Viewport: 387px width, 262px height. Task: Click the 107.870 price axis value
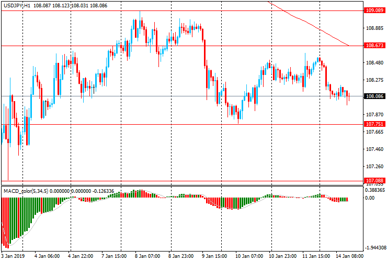click(x=374, y=115)
